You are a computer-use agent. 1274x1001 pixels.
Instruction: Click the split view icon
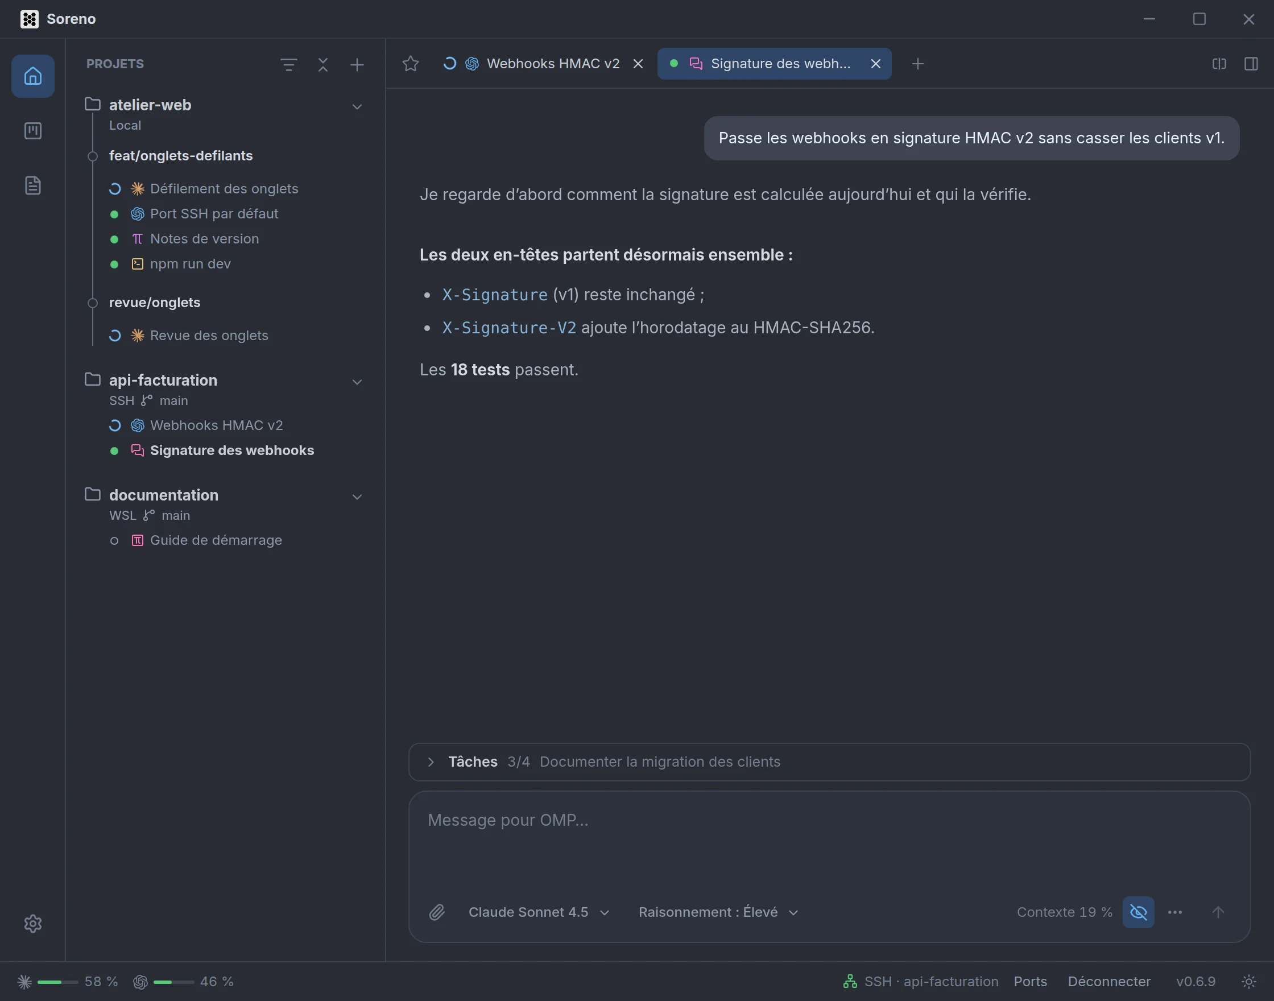pyautogui.click(x=1219, y=64)
